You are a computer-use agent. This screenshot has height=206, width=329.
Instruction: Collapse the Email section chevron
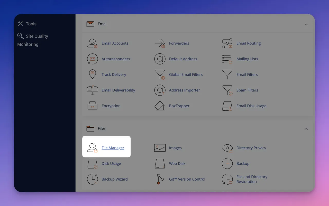[x=306, y=24]
